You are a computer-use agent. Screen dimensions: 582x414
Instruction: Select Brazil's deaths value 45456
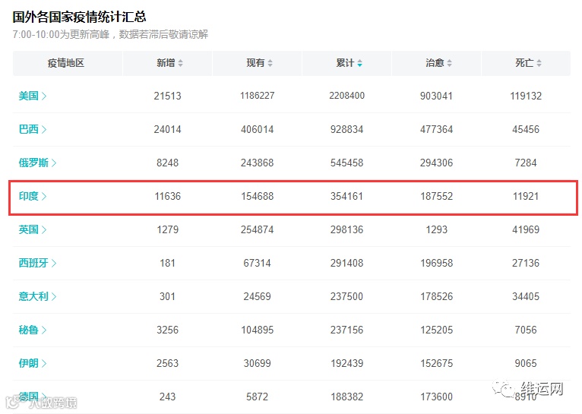click(x=526, y=129)
